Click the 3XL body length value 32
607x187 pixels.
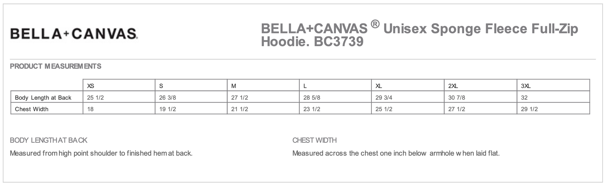click(524, 98)
